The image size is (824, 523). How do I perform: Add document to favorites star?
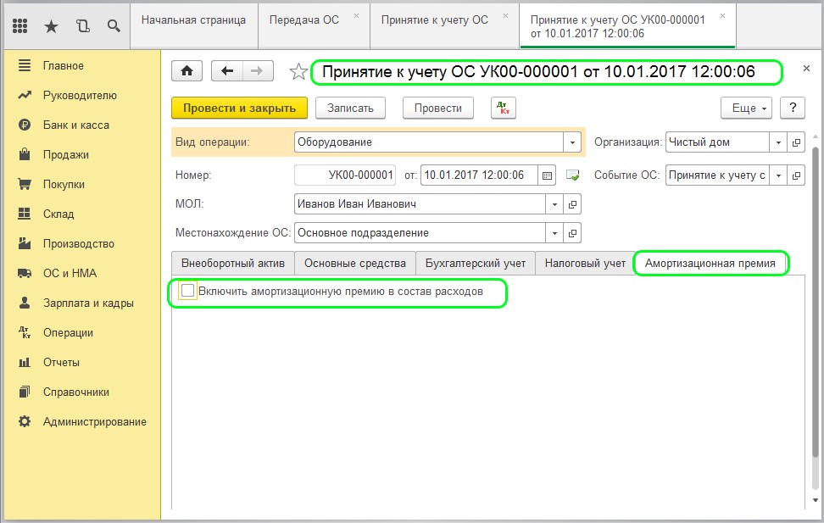[298, 73]
